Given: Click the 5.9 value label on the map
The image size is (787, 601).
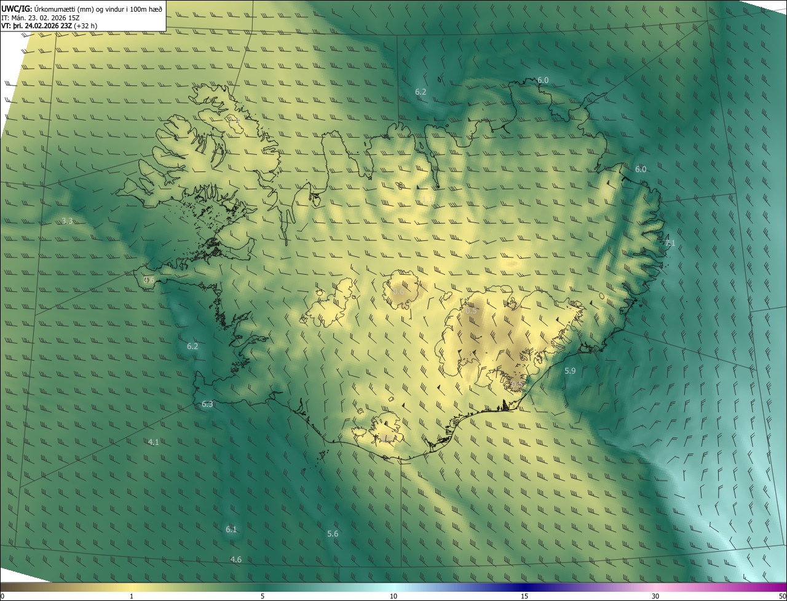Looking at the screenshot, I should [x=570, y=371].
